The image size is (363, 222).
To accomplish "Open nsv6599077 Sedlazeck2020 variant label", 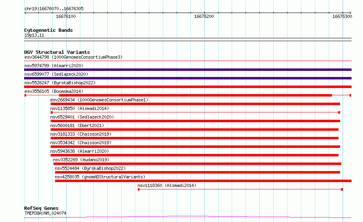I will [56, 74].
